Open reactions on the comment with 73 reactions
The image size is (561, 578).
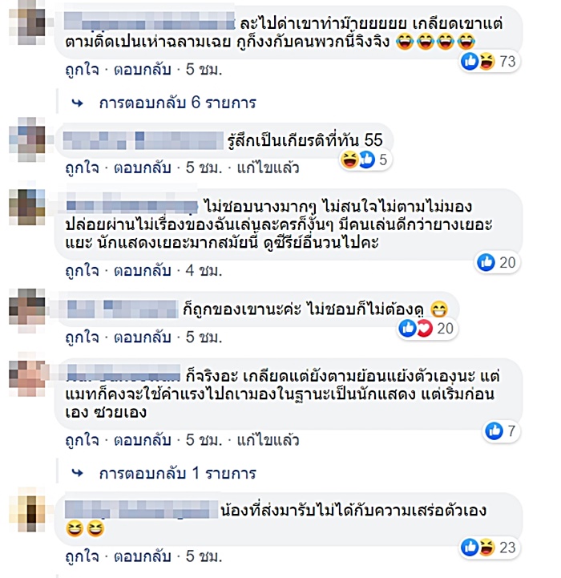490,61
